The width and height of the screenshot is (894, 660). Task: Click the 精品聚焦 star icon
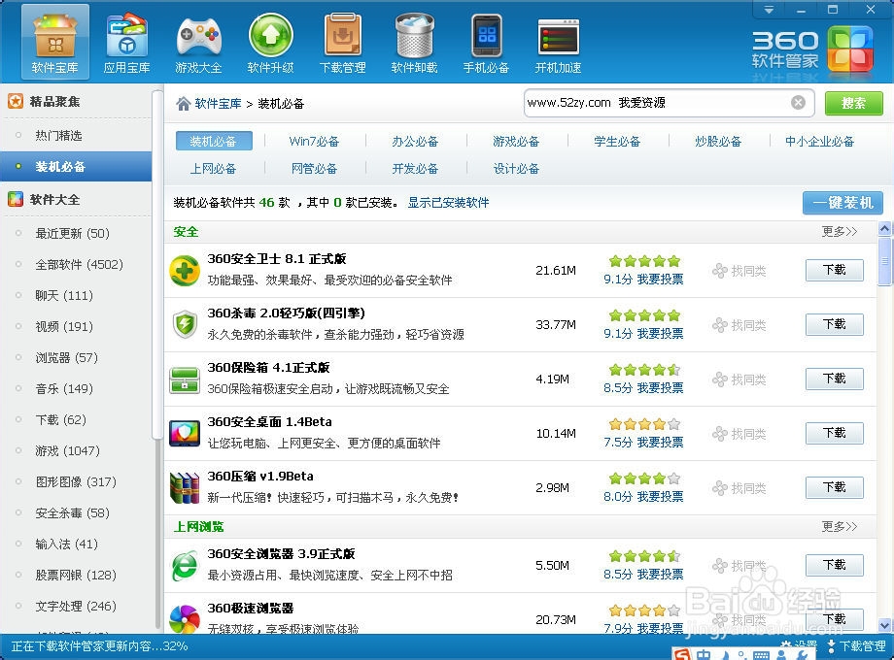pyautogui.click(x=16, y=101)
